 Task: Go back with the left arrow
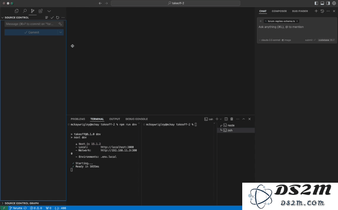(x=100, y=3)
